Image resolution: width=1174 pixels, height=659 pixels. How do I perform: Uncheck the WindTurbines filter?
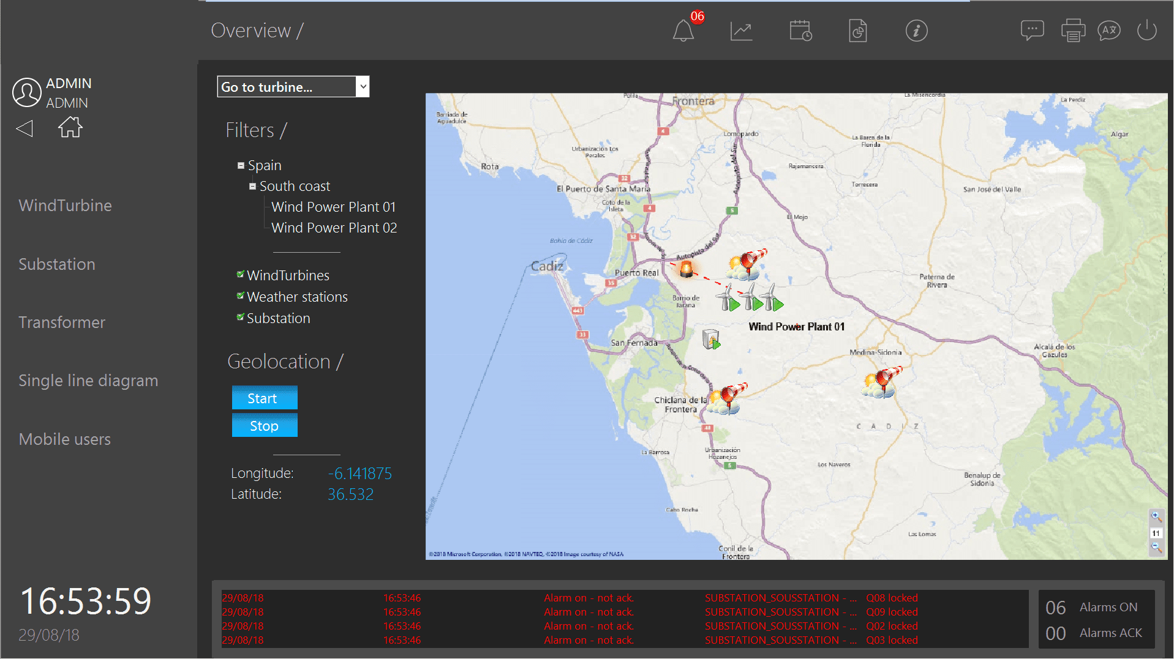point(241,275)
